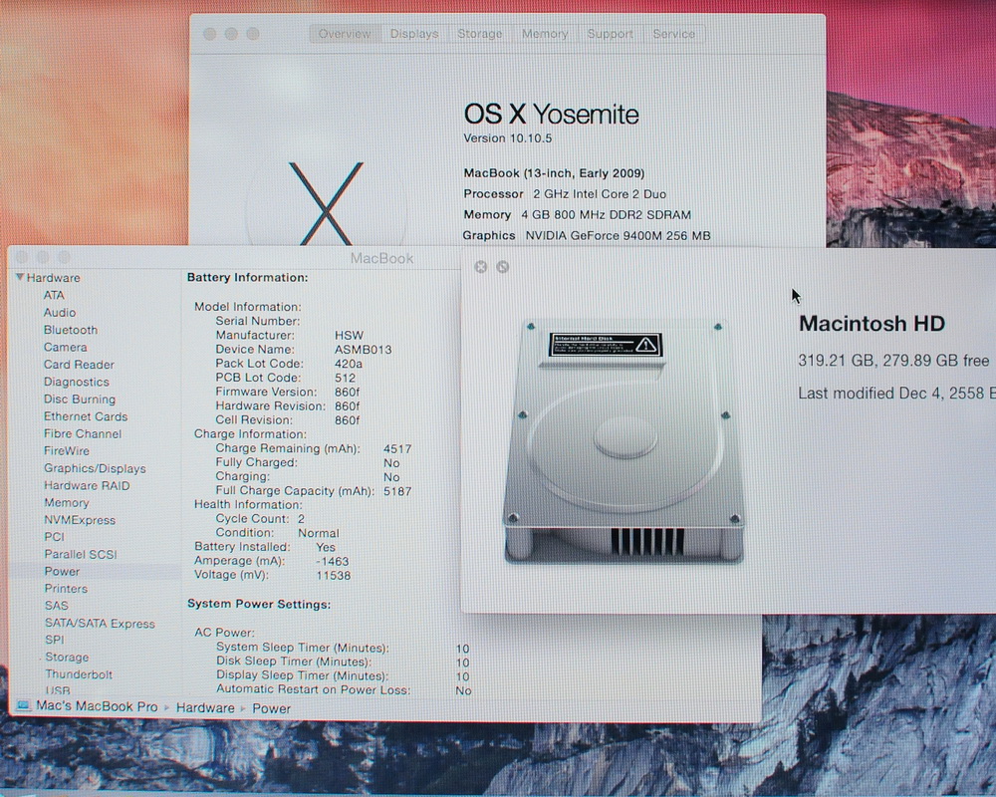996x797 pixels.
Task: Select Card Reader in sidebar
Action: coord(79,365)
